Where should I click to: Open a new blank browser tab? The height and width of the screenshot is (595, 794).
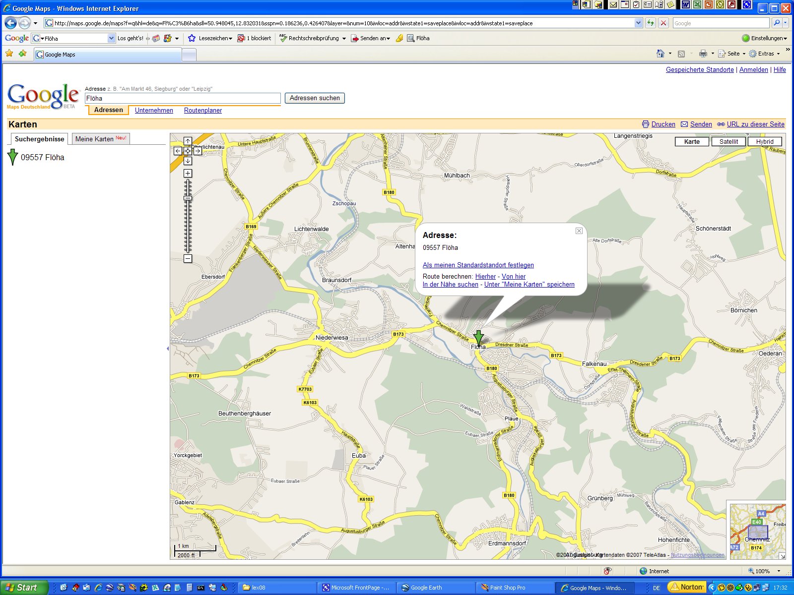tap(189, 55)
